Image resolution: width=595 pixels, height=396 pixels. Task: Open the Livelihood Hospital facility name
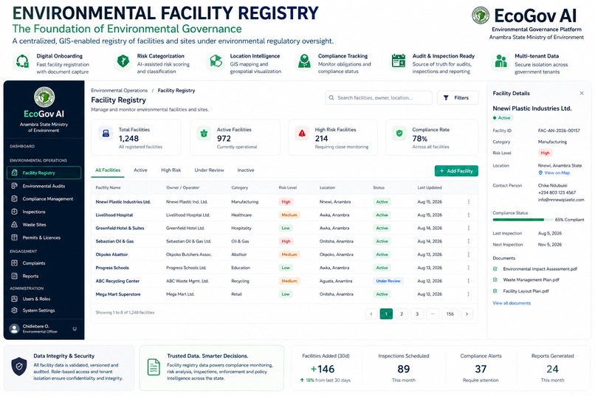coord(114,215)
